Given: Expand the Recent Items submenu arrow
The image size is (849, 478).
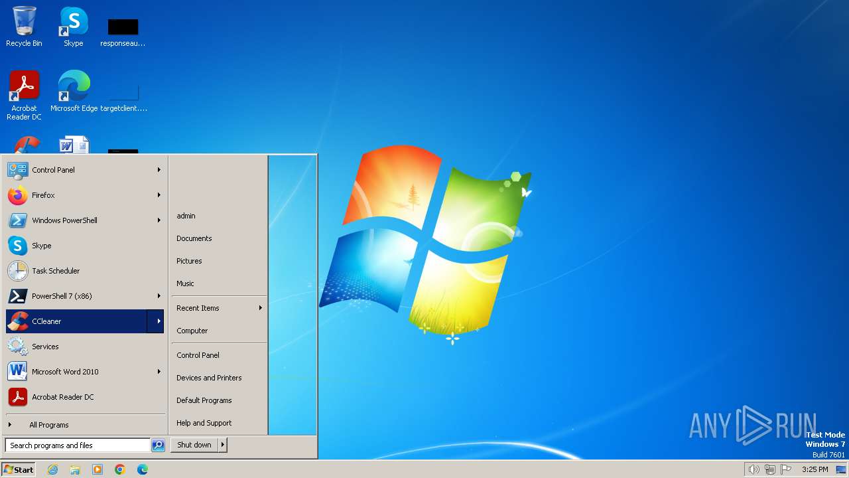Looking at the screenshot, I should 260,308.
